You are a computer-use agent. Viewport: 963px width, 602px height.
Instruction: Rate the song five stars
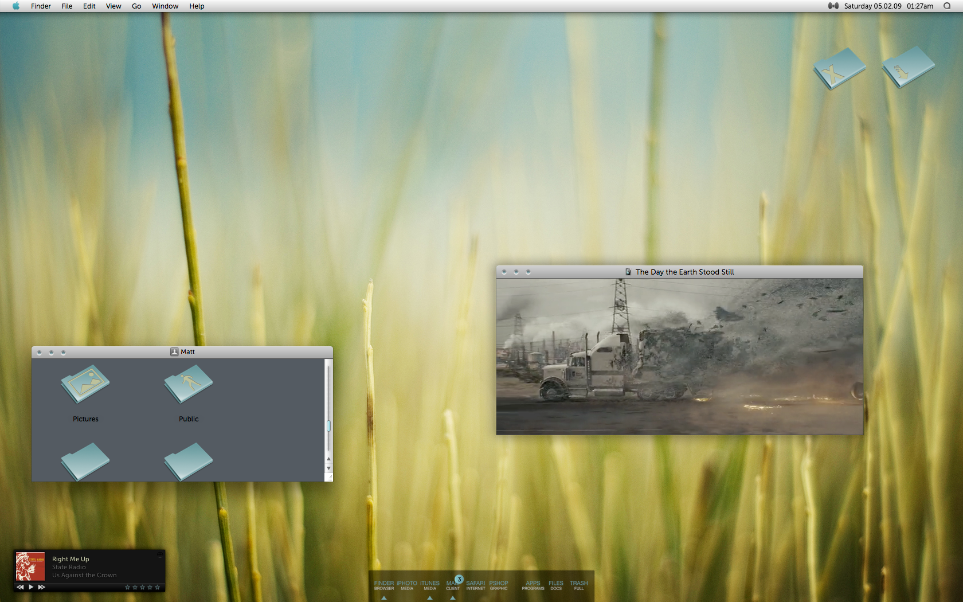point(157,587)
